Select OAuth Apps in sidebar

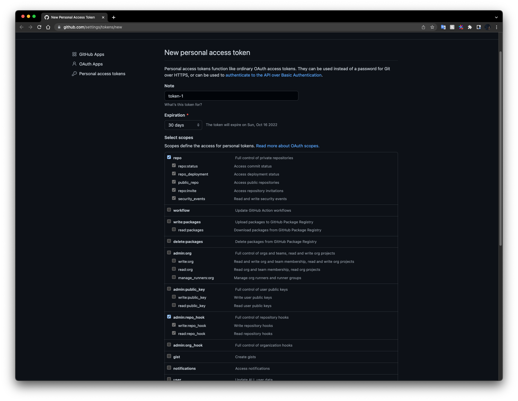[91, 64]
